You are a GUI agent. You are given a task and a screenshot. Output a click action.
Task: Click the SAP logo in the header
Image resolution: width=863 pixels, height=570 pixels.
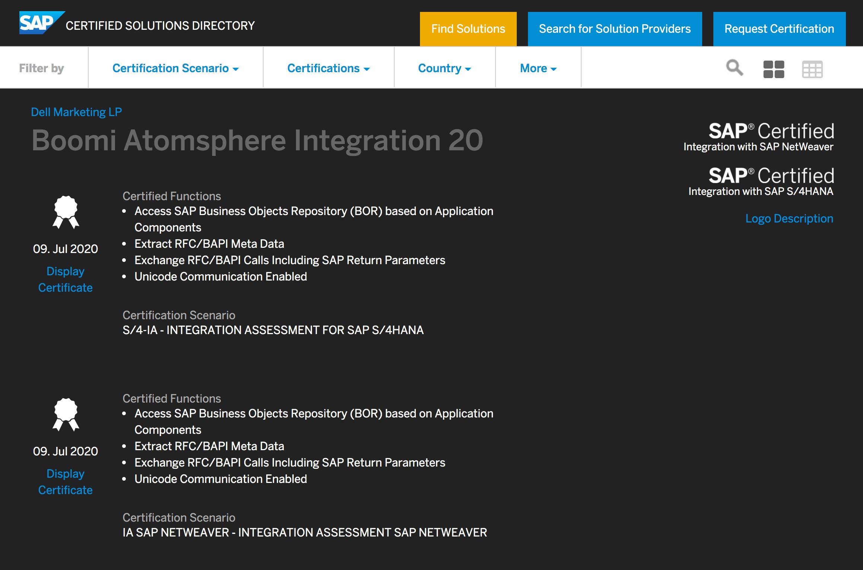[x=40, y=23]
